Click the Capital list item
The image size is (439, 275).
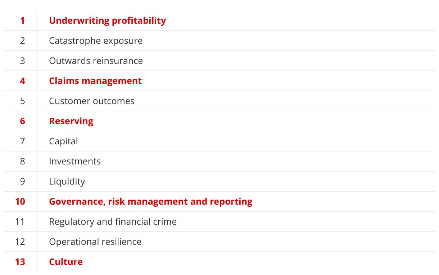point(63,141)
